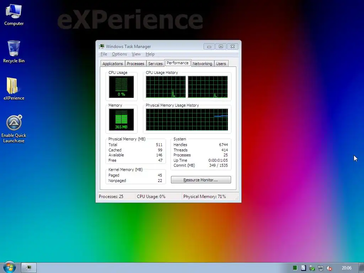Click status bar 'Physical Memory: 71%'

pos(204,197)
